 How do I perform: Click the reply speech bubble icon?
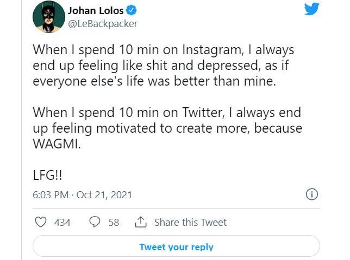pos(95,222)
